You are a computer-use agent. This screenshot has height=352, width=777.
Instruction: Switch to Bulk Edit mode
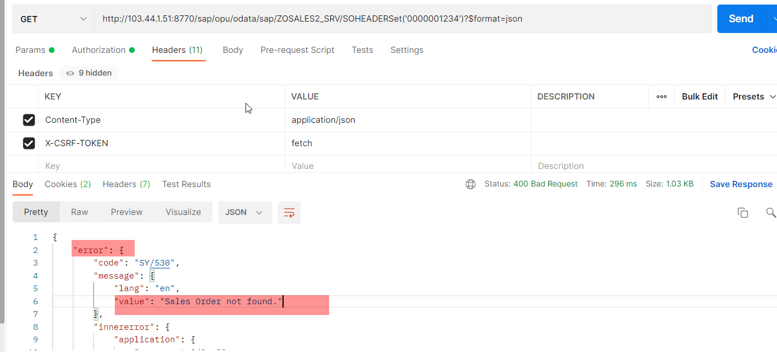[700, 97]
